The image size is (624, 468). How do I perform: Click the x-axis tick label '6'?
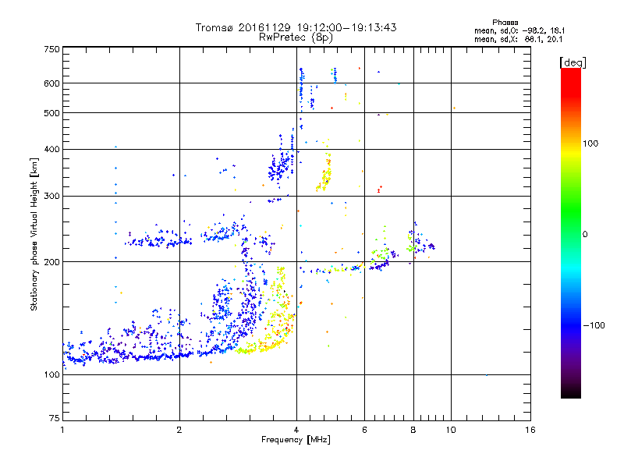(364, 430)
